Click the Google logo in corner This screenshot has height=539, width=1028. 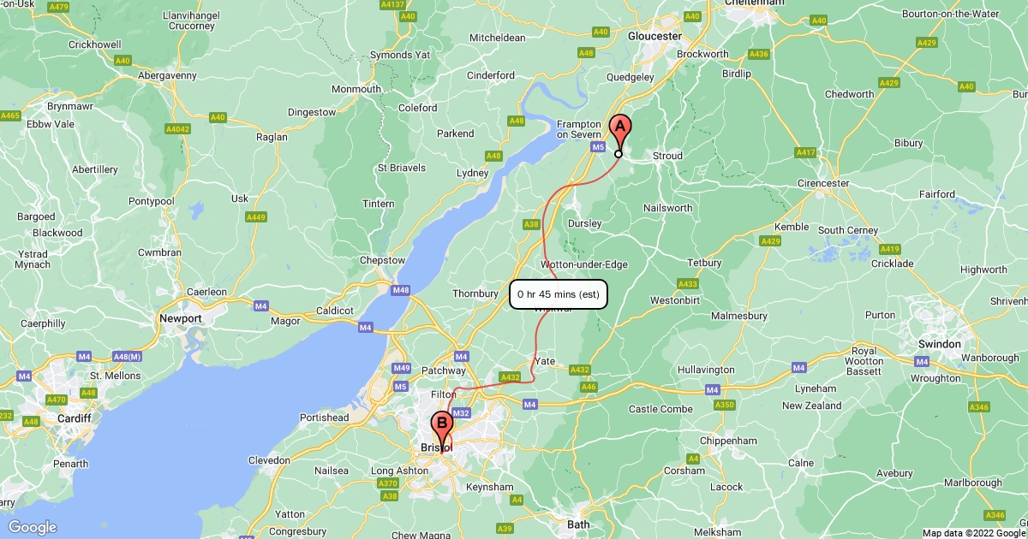33,527
